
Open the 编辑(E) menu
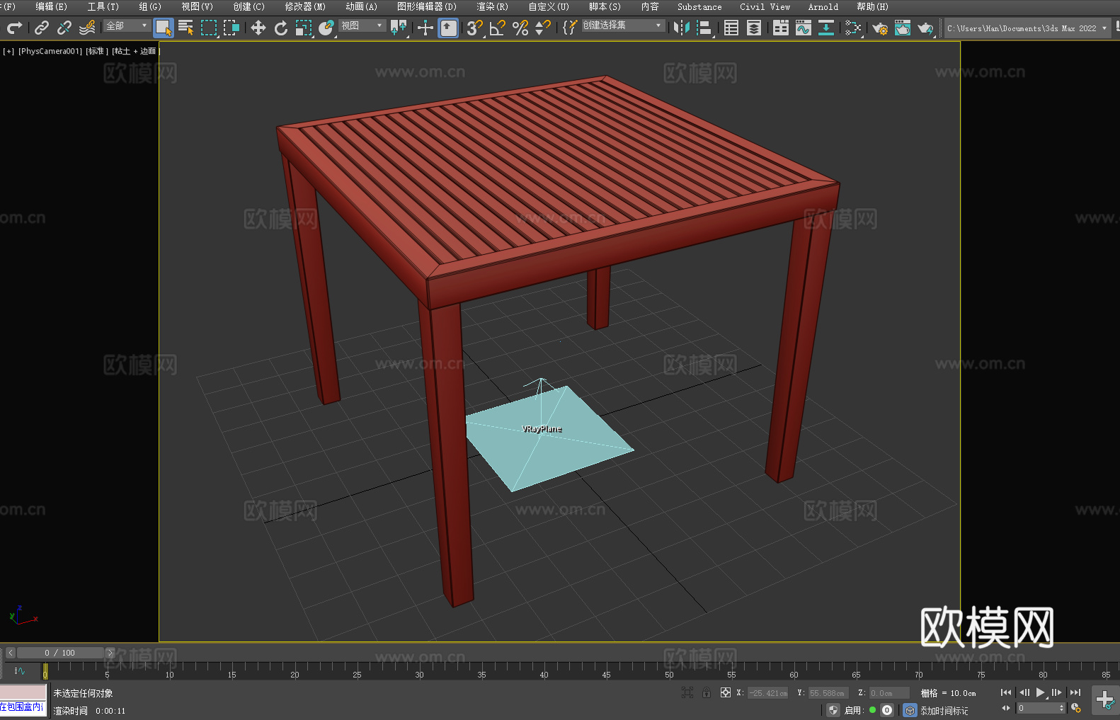click(52, 6)
